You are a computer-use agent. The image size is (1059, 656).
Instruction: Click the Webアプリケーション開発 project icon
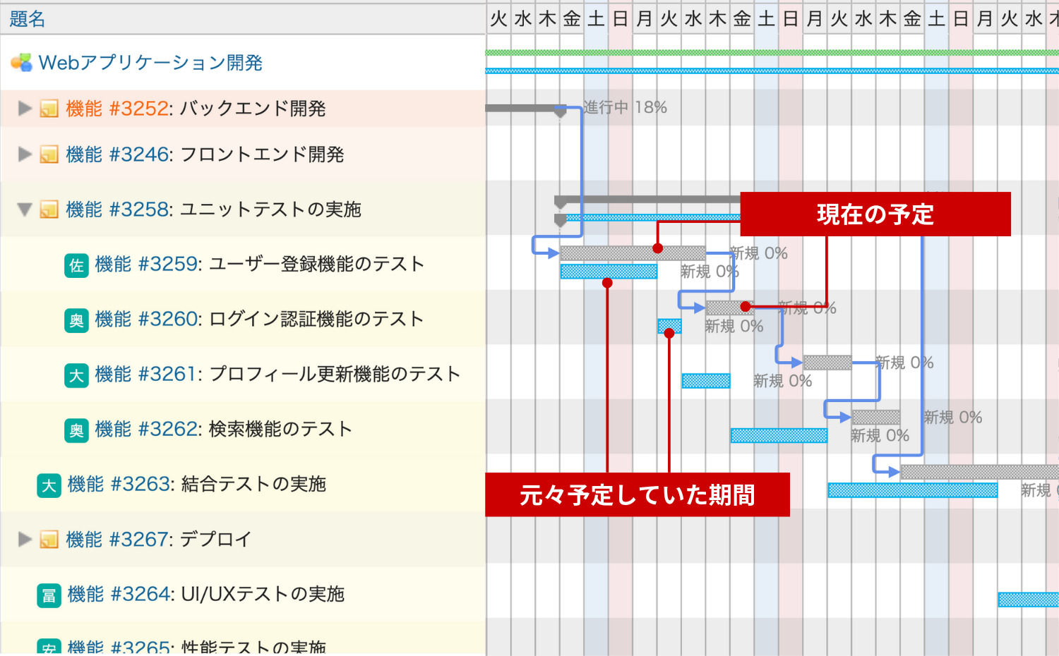[x=22, y=63]
